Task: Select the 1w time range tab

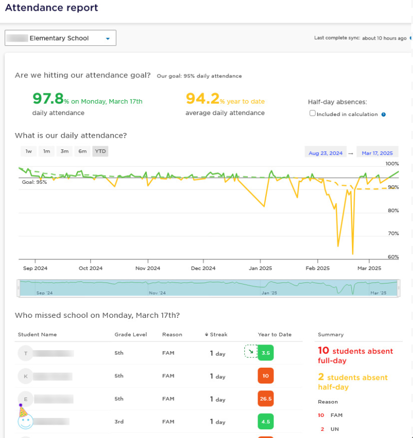Action: tap(29, 151)
